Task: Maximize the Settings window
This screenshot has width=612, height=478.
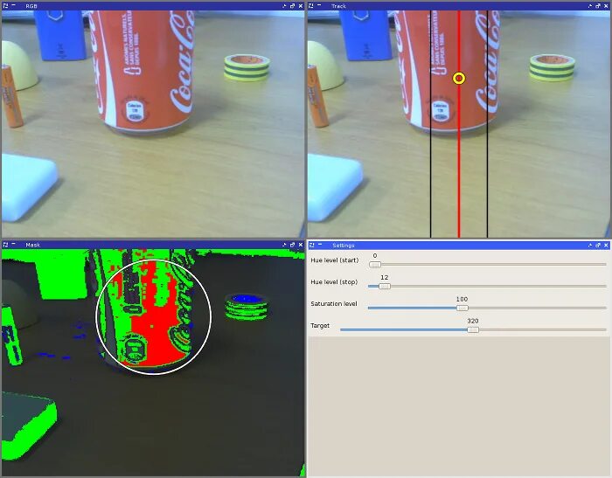Action: click(x=598, y=245)
